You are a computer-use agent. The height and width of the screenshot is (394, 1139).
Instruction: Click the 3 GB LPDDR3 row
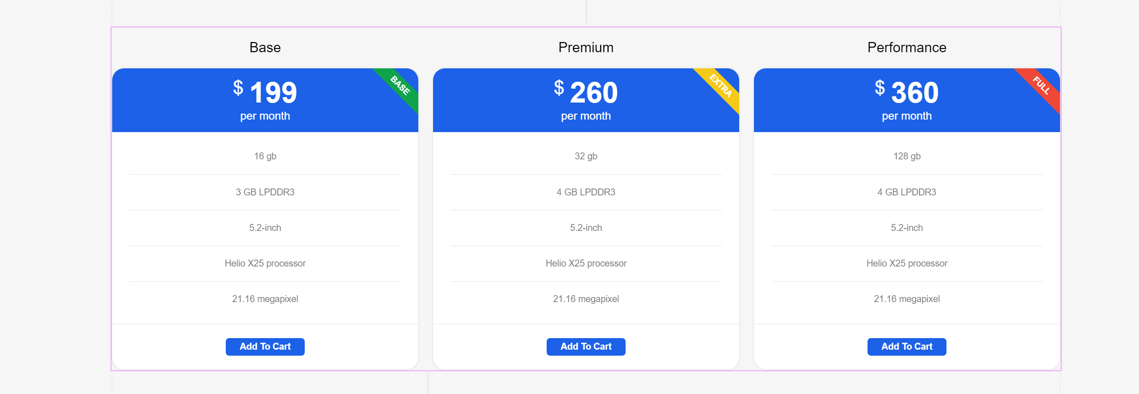[265, 192]
